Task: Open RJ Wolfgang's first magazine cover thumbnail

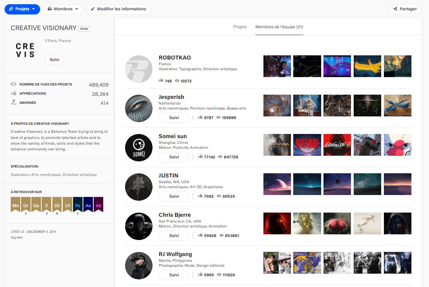Action: click(x=277, y=263)
